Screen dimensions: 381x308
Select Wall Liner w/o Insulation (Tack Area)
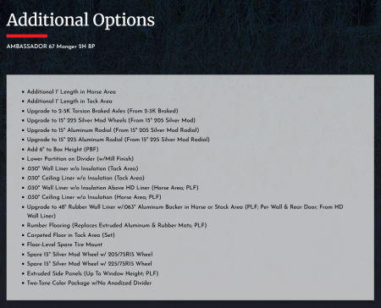pyautogui.click(x=82, y=168)
